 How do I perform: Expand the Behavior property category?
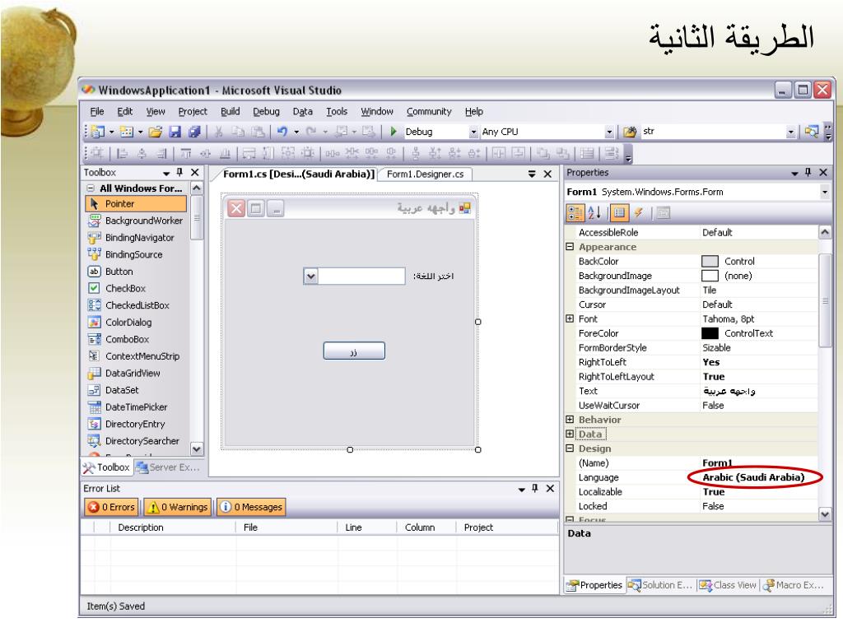pos(570,419)
